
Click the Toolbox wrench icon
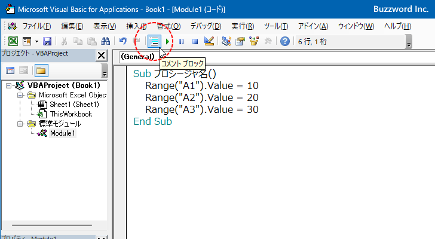point(268,41)
